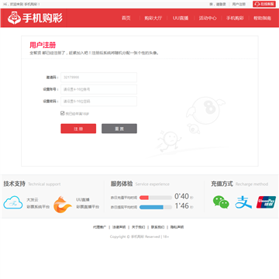Open the 在线客服 online support button
This screenshot has height=279, width=279.
(264, 4)
